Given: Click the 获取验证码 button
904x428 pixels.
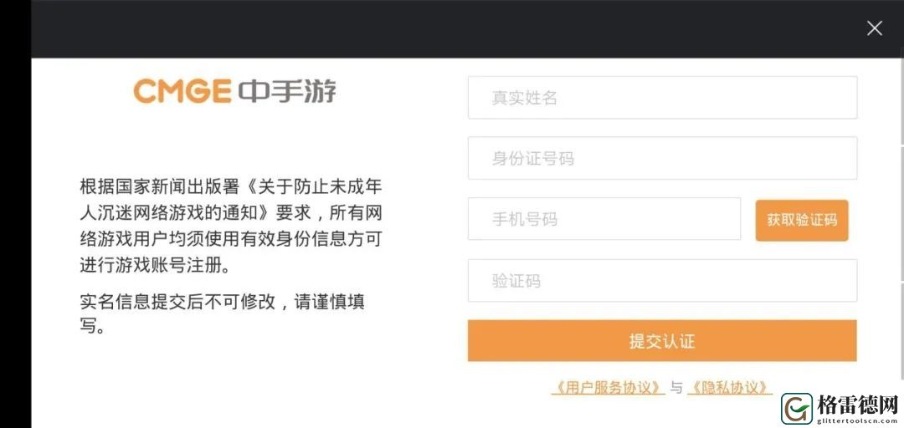Looking at the screenshot, I should (802, 220).
